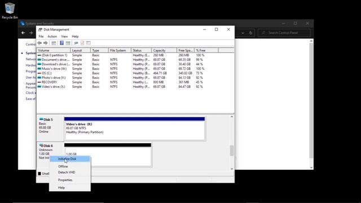Sort by the Capacity column header
Screen dimensions: 361x203
coord(164,50)
